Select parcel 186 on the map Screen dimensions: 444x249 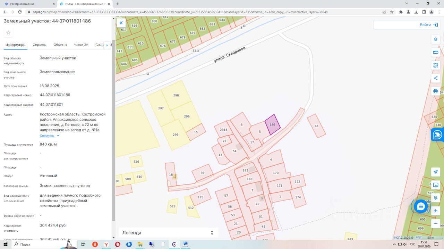273,124
